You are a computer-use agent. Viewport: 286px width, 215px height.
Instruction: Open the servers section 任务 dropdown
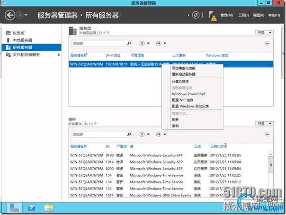click(264, 33)
